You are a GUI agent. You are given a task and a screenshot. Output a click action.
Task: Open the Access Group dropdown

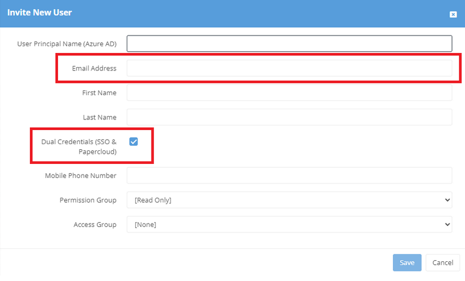click(x=289, y=225)
